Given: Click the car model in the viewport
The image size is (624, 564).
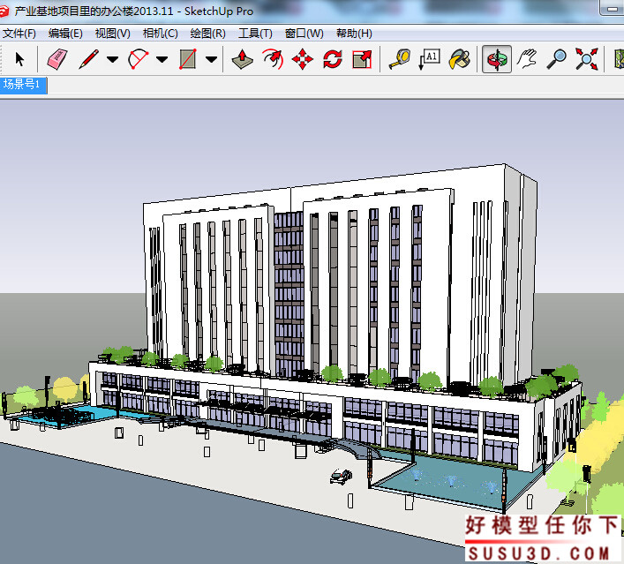Looking at the screenshot, I should pyautogui.click(x=341, y=476).
